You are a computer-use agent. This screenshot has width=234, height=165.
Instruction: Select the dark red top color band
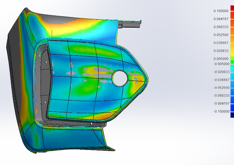click(232, 8)
